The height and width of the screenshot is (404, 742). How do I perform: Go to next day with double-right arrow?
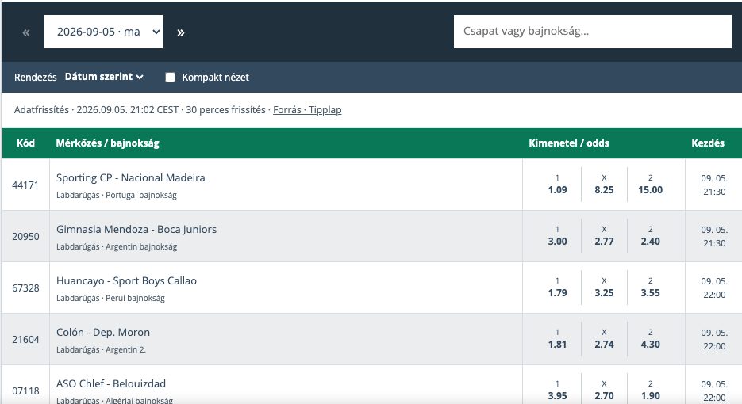(x=180, y=32)
